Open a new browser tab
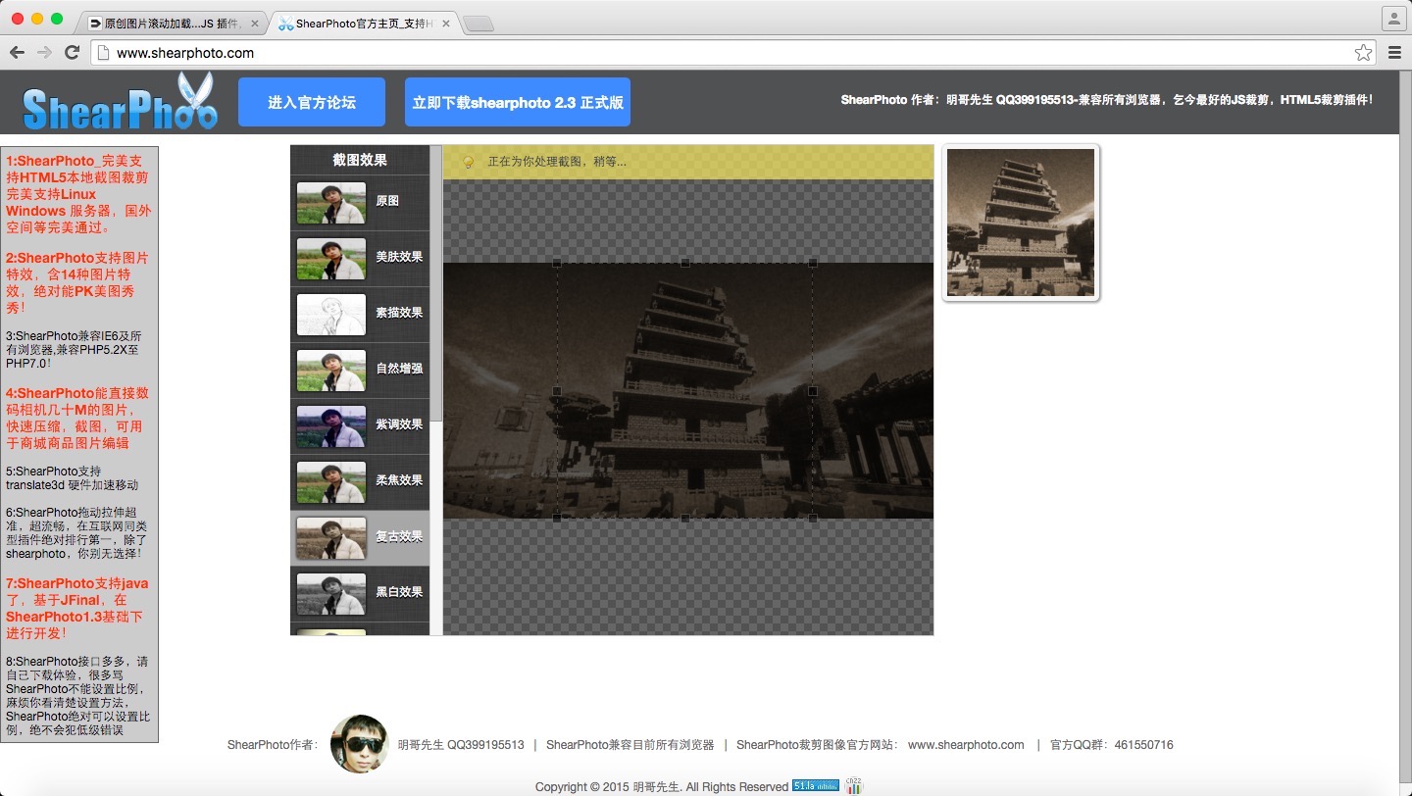1412x796 pixels. [x=478, y=24]
